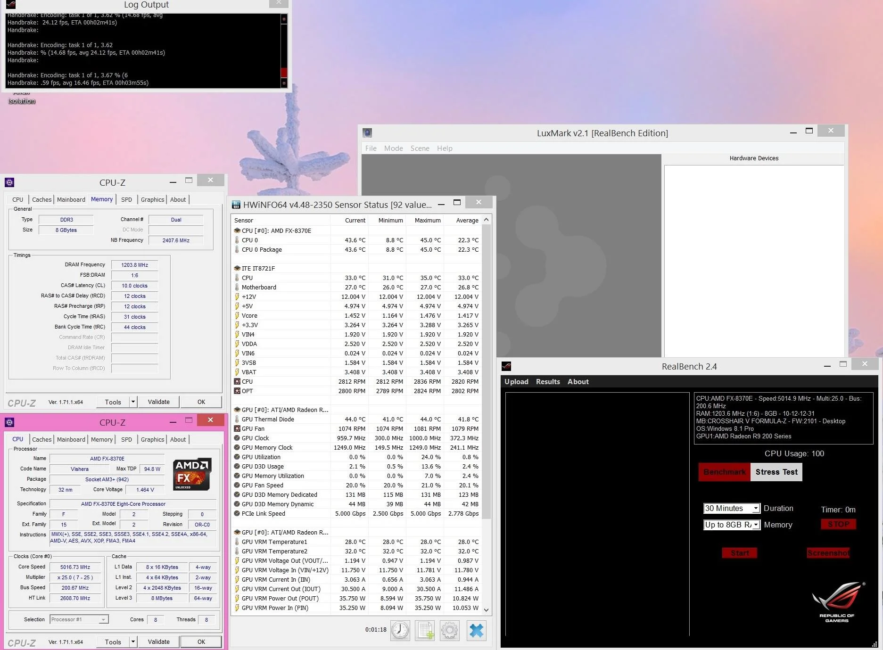Click the GPU Utilization row icon
Viewport: 883px width, 650px height.
[x=237, y=457]
